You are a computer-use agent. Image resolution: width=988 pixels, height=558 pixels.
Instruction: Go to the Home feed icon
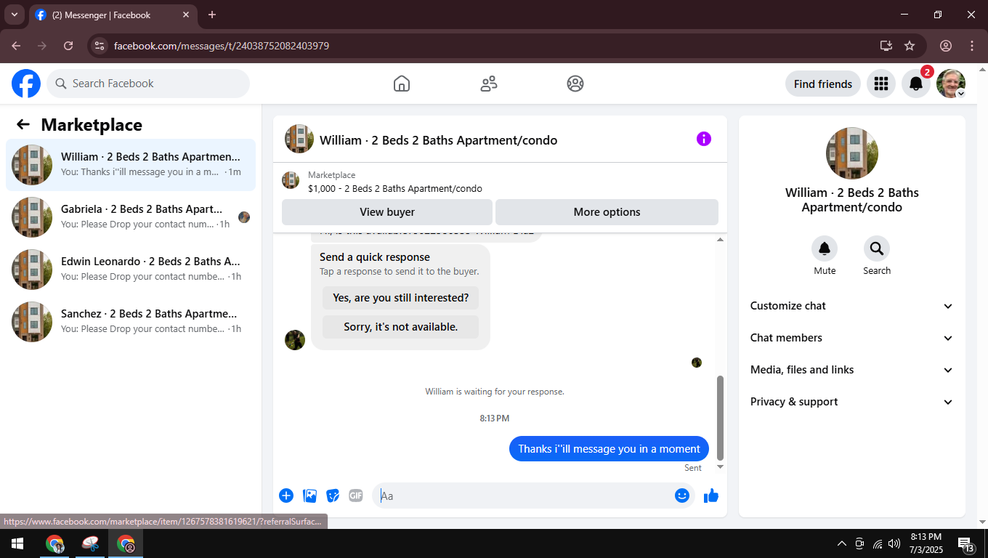coord(402,84)
